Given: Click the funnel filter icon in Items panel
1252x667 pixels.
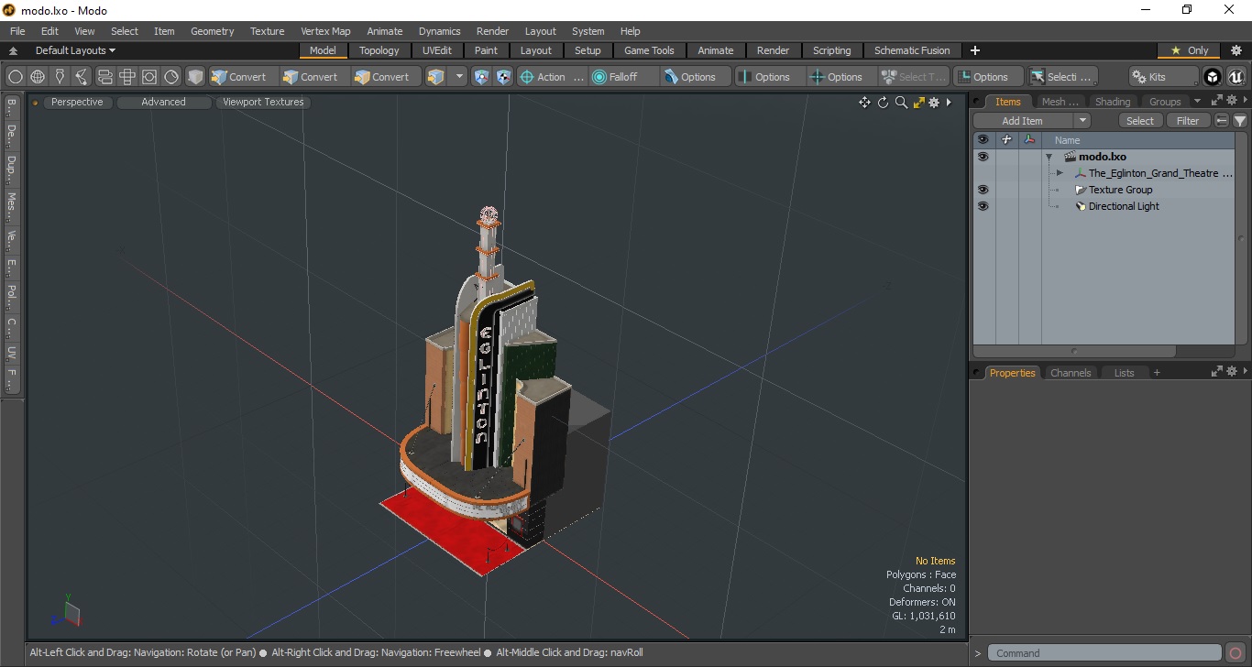Looking at the screenshot, I should click(x=1240, y=121).
